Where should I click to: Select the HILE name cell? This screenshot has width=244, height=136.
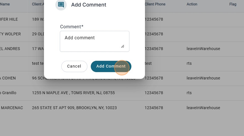9,20
